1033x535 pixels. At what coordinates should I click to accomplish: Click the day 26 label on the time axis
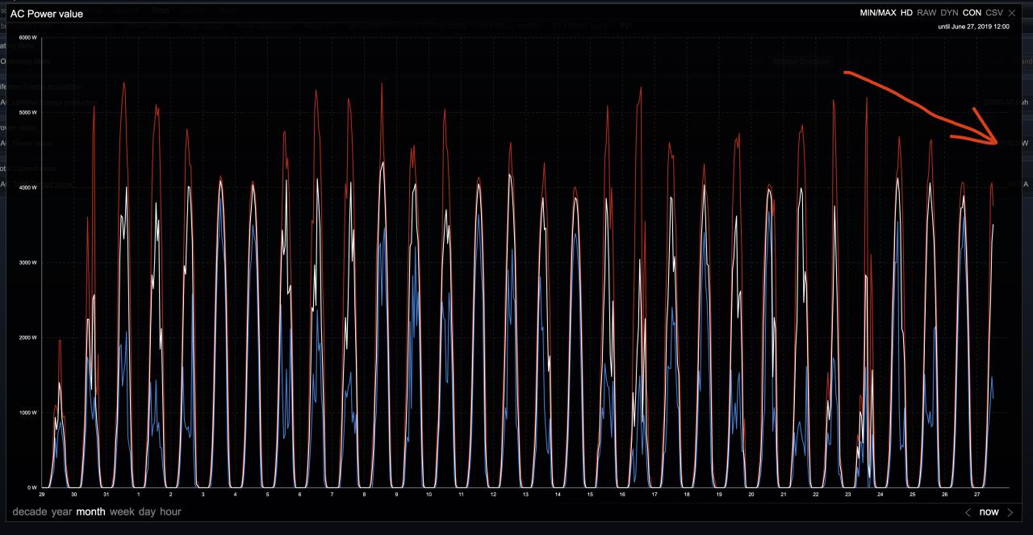945,494
